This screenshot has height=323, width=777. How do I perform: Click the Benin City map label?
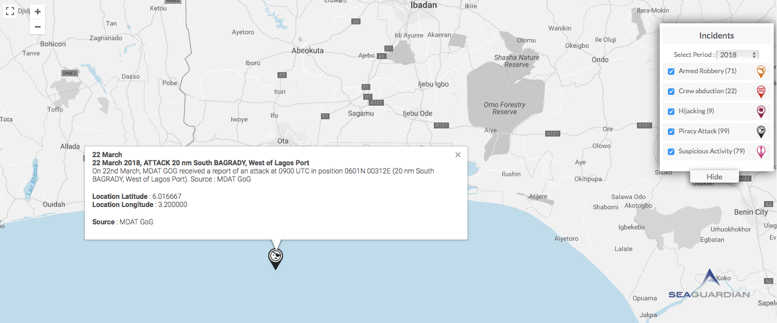click(x=750, y=212)
